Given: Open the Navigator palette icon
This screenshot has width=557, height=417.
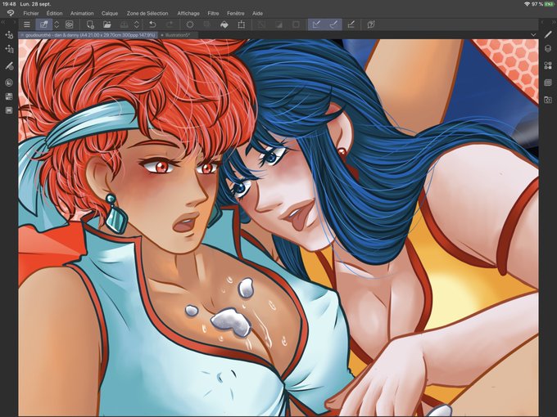Looking at the screenshot, I should [x=548, y=83].
